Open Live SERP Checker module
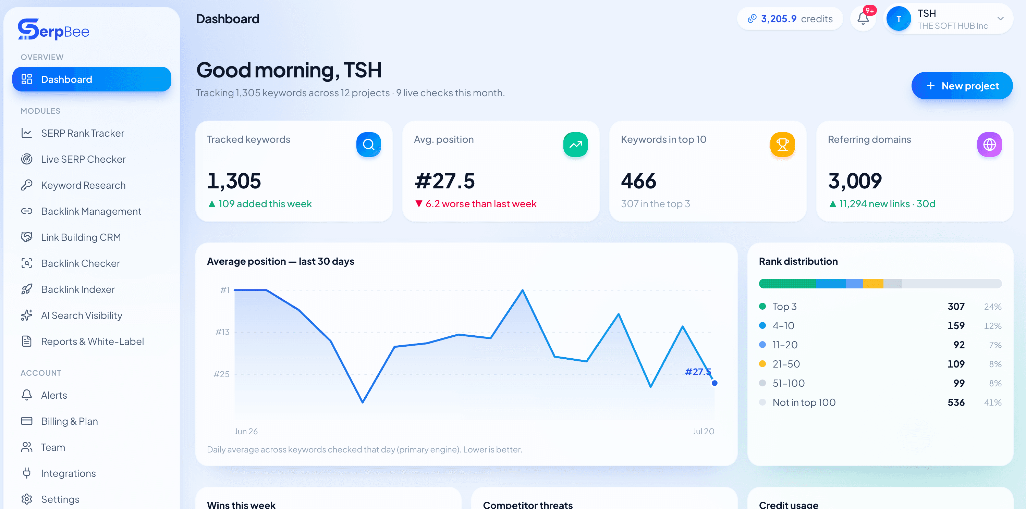Viewport: 1026px width, 509px height. (x=91, y=159)
